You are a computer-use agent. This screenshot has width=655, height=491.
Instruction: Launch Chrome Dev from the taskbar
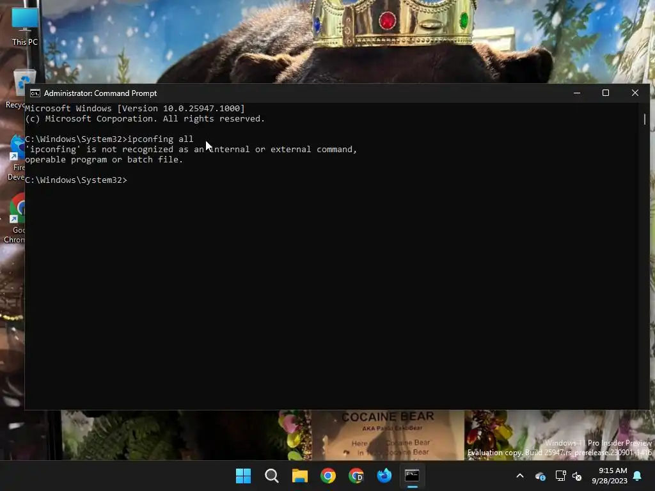point(356,476)
